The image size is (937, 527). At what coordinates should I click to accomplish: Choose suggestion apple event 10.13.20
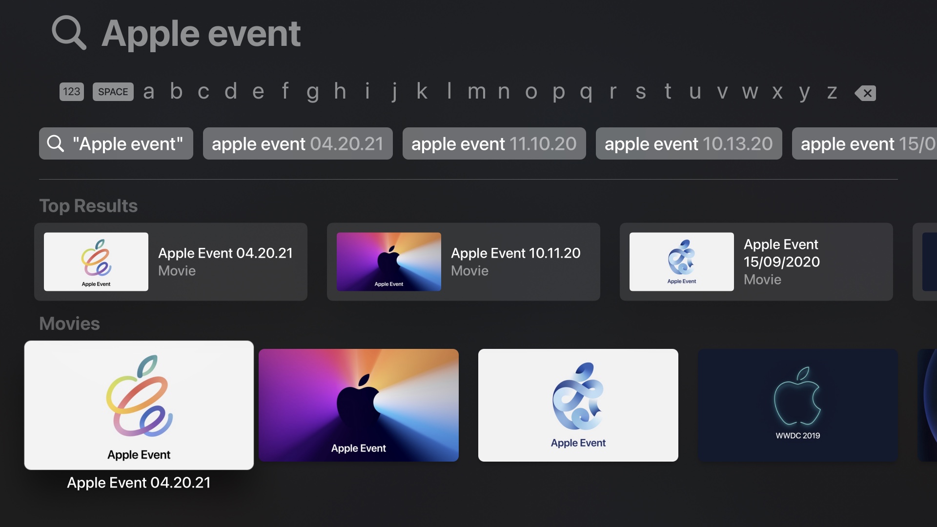pyautogui.click(x=689, y=143)
